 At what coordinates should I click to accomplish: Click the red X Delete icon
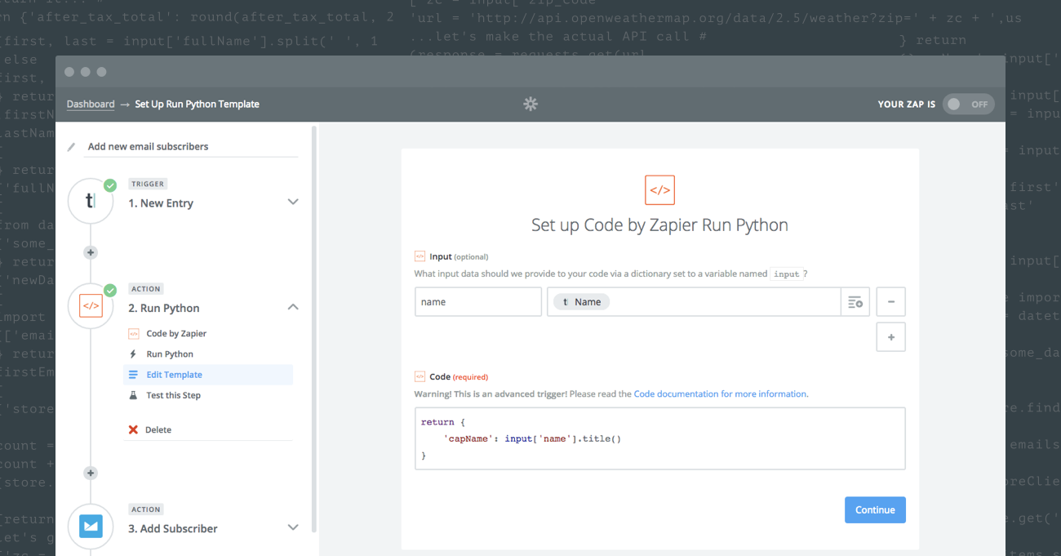(133, 430)
